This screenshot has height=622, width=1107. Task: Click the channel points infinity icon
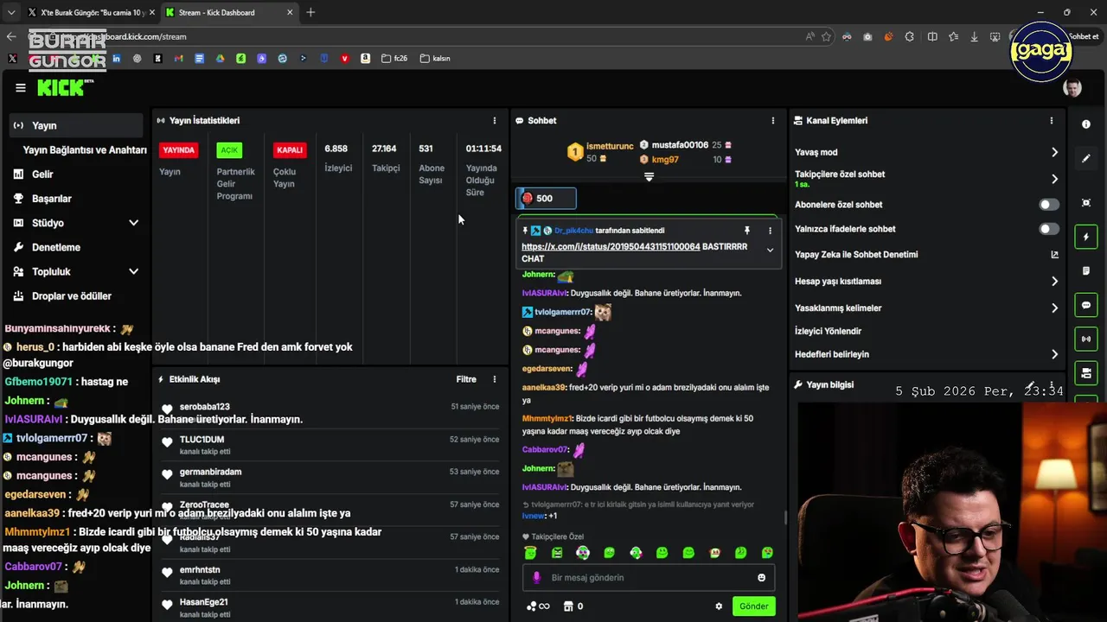click(x=538, y=606)
